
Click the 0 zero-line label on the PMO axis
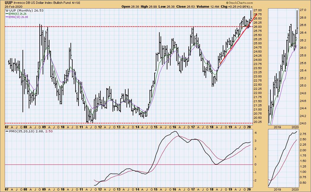tap(256, 165)
